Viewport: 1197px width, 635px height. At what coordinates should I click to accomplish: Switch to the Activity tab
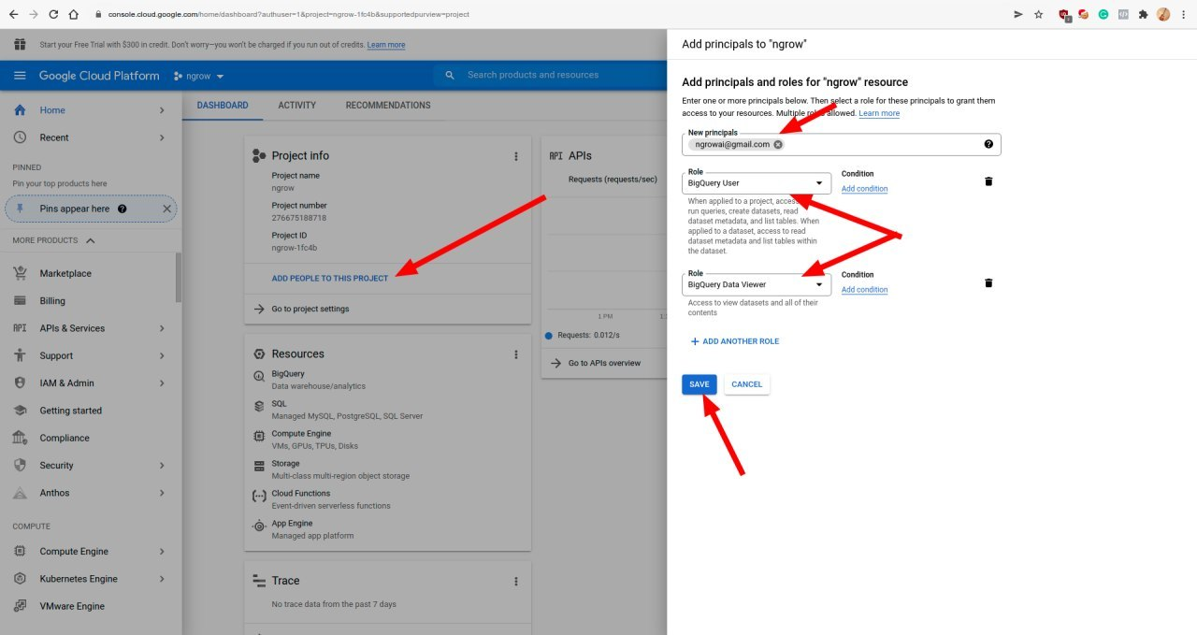click(296, 106)
